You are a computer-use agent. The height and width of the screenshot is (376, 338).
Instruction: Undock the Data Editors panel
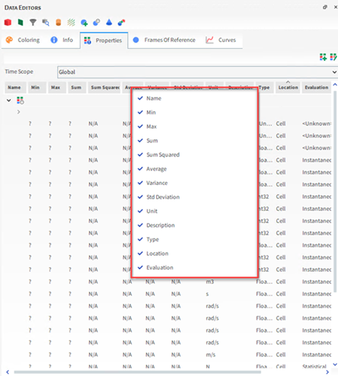tap(325, 7)
